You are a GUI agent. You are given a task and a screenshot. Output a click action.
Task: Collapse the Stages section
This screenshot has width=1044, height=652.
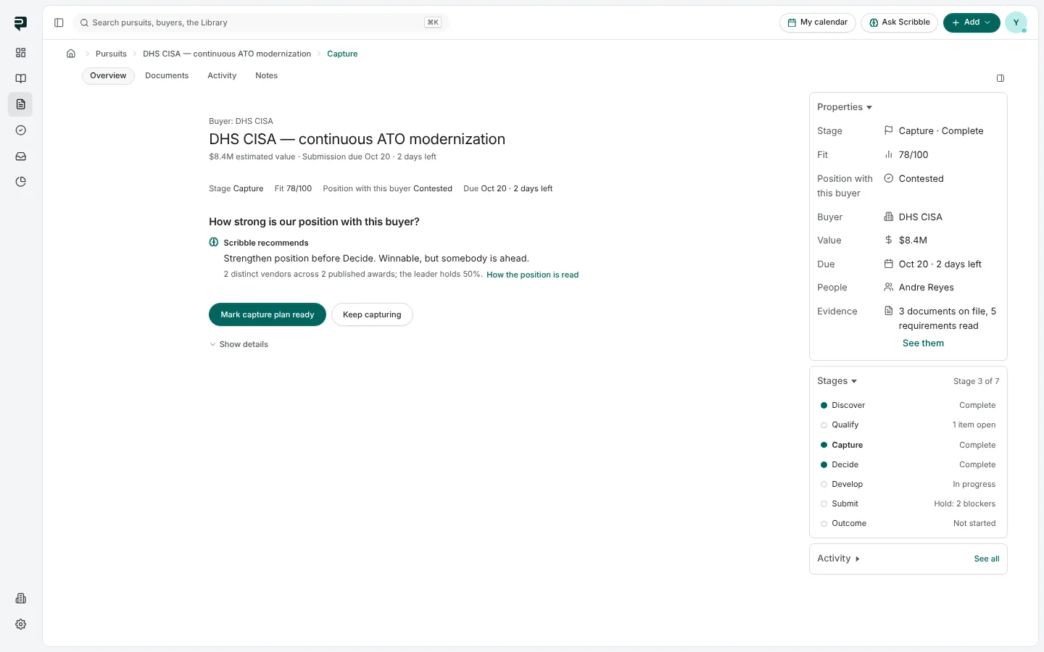click(x=837, y=381)
